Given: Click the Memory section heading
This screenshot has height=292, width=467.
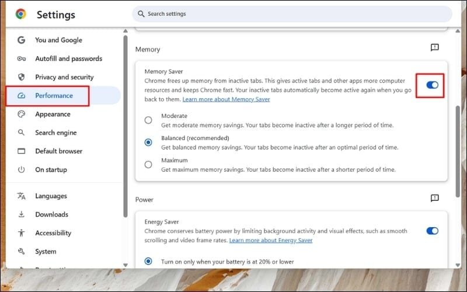Looking at the screenshot, I should pyautogui.click(x=148, y=49).
